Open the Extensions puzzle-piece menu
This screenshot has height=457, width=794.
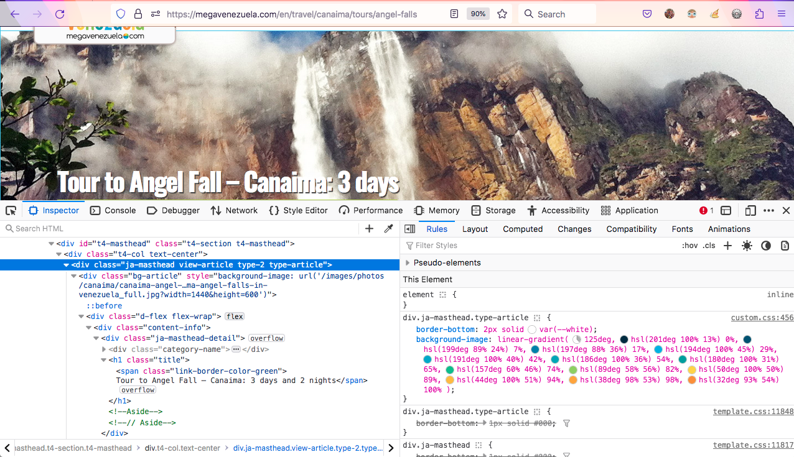[759, 14]
